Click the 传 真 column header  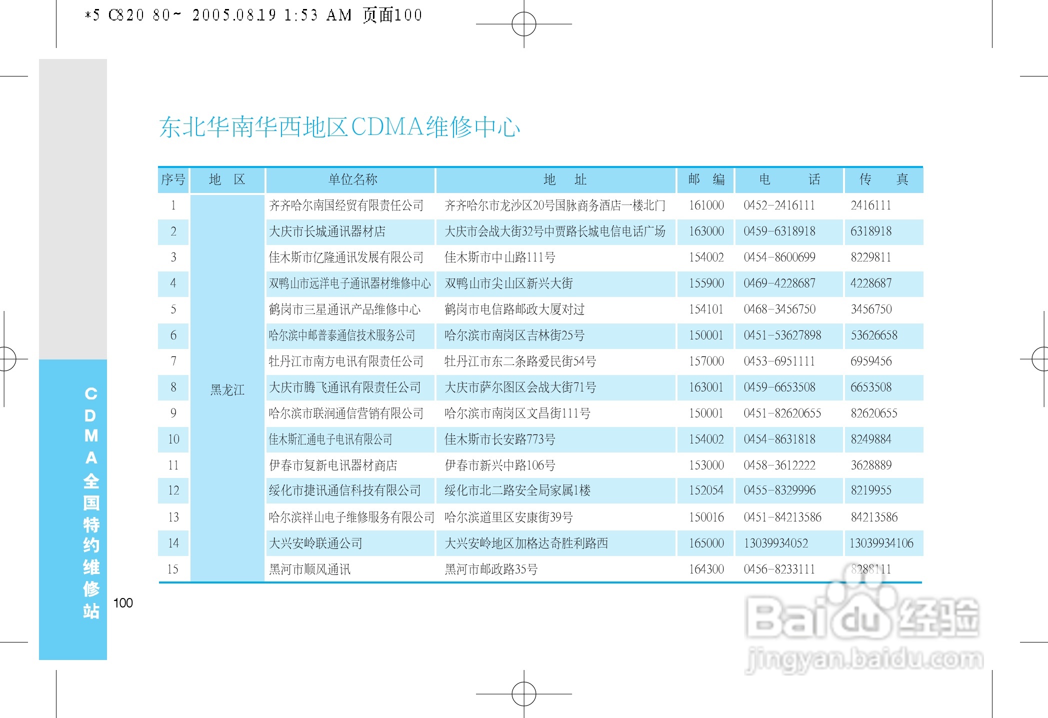pyautogui.click(x=883, y=179)
